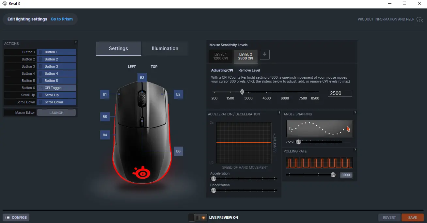Click the Rival 3 SteelSeries title bar icon

[4, 4]
